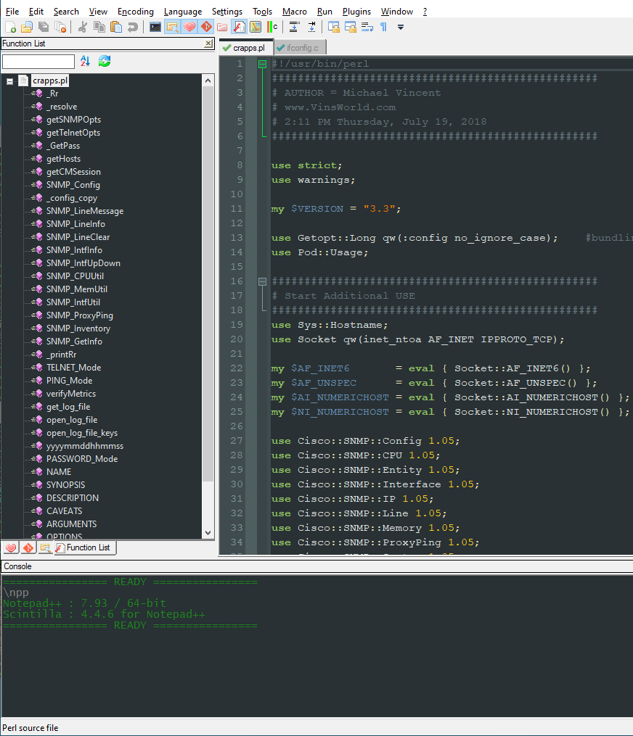The height and width of the screenshot is (736, 633).
Task: Click the New file toolbar icon
Action: pos(10,28)
